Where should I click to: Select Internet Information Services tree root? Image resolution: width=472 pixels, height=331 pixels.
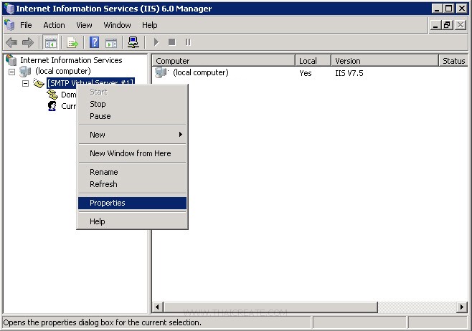point(71,60)
